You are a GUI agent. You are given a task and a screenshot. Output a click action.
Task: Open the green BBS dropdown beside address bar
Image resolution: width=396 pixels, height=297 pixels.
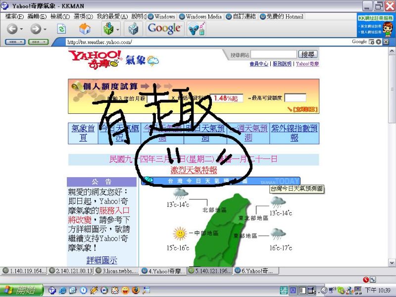39,42
